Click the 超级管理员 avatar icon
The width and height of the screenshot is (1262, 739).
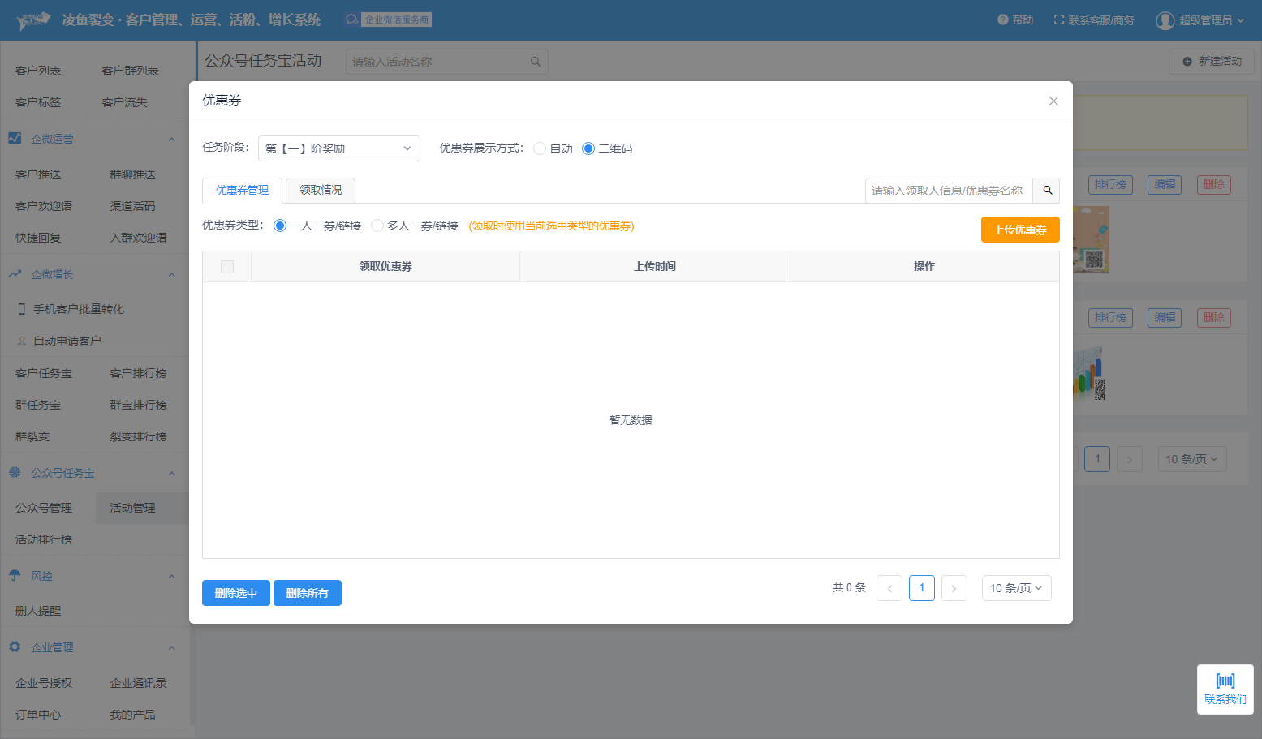pyautogui.click(x=1165, y=20)
